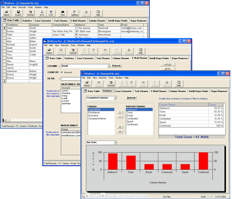Sort descending with the Z>A icon
Viewport: 232px width, 199px height.
[51, 13]
